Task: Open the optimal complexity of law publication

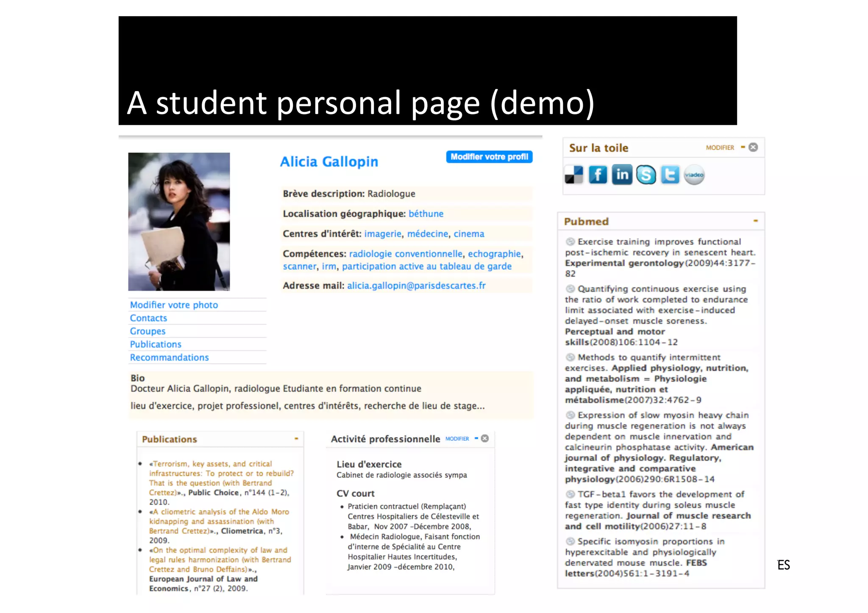Action: (220, 560)
